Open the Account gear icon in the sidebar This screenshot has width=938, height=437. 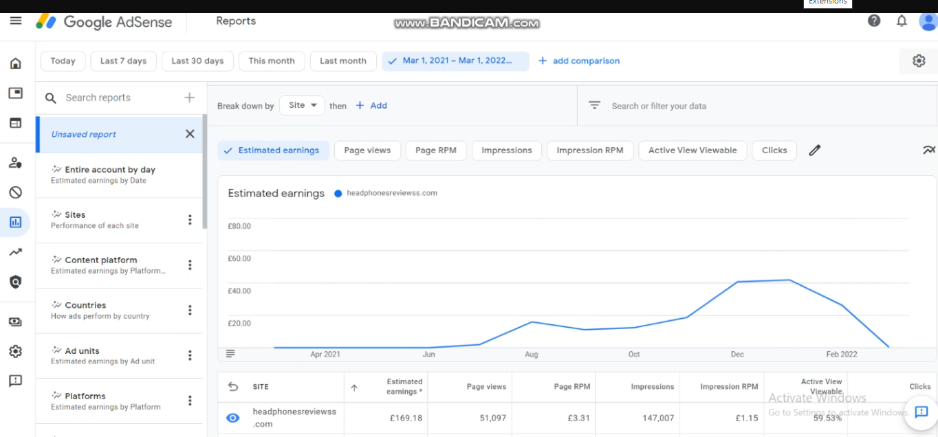tap(15, 351)
